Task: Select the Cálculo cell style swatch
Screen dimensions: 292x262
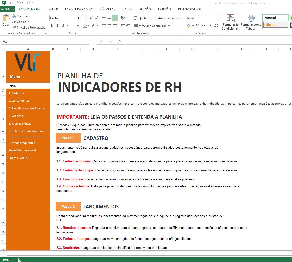Action: tap(276, 25)
